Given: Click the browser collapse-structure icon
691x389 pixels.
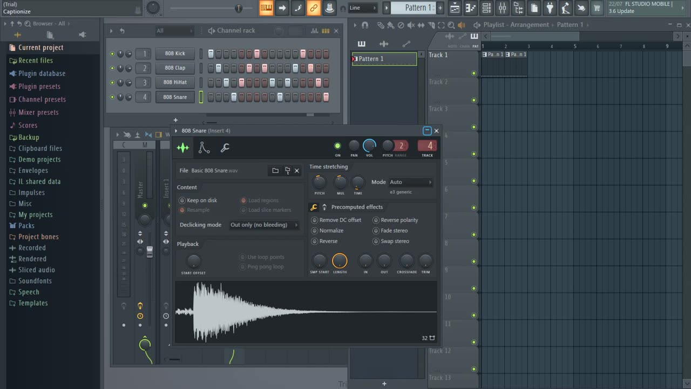Looking at the screenshot, I should (12, 24).
